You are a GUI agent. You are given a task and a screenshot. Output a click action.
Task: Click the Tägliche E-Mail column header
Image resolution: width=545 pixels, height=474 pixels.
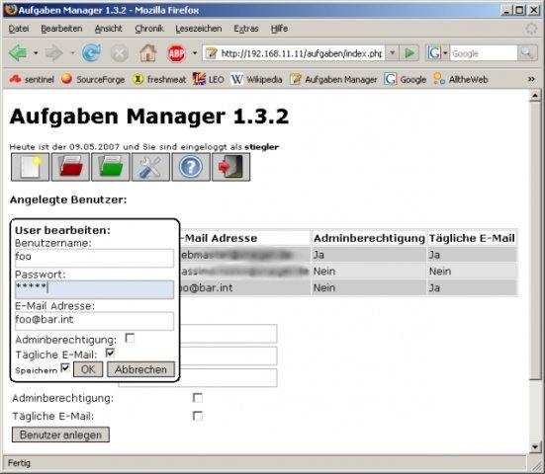472,238
